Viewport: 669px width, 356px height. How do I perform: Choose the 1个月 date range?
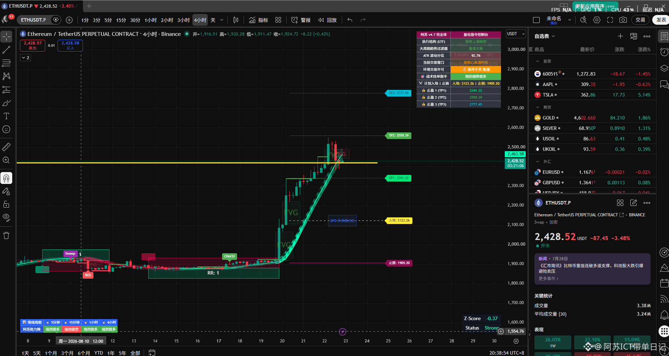[x=51, y=353]
